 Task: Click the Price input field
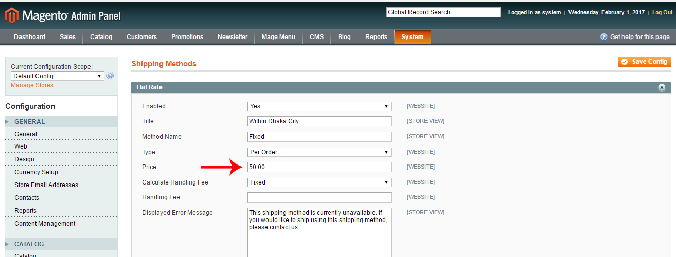pyautogui.click(x=319, y=167)
